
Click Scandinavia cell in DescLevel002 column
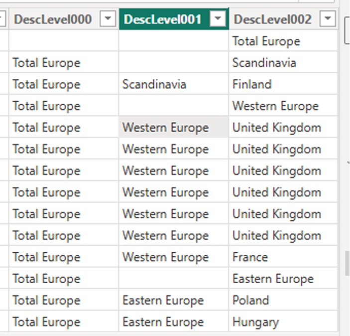pos(283,63)
